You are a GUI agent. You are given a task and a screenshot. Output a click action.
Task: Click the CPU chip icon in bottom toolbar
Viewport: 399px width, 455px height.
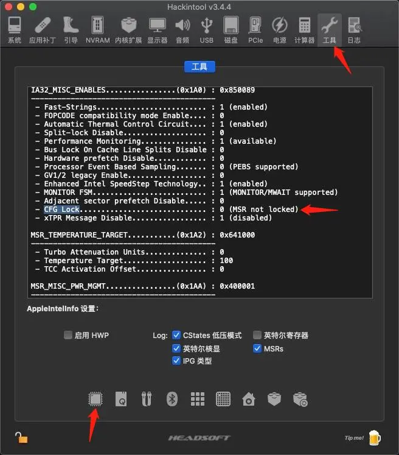[x=95, y=399]
